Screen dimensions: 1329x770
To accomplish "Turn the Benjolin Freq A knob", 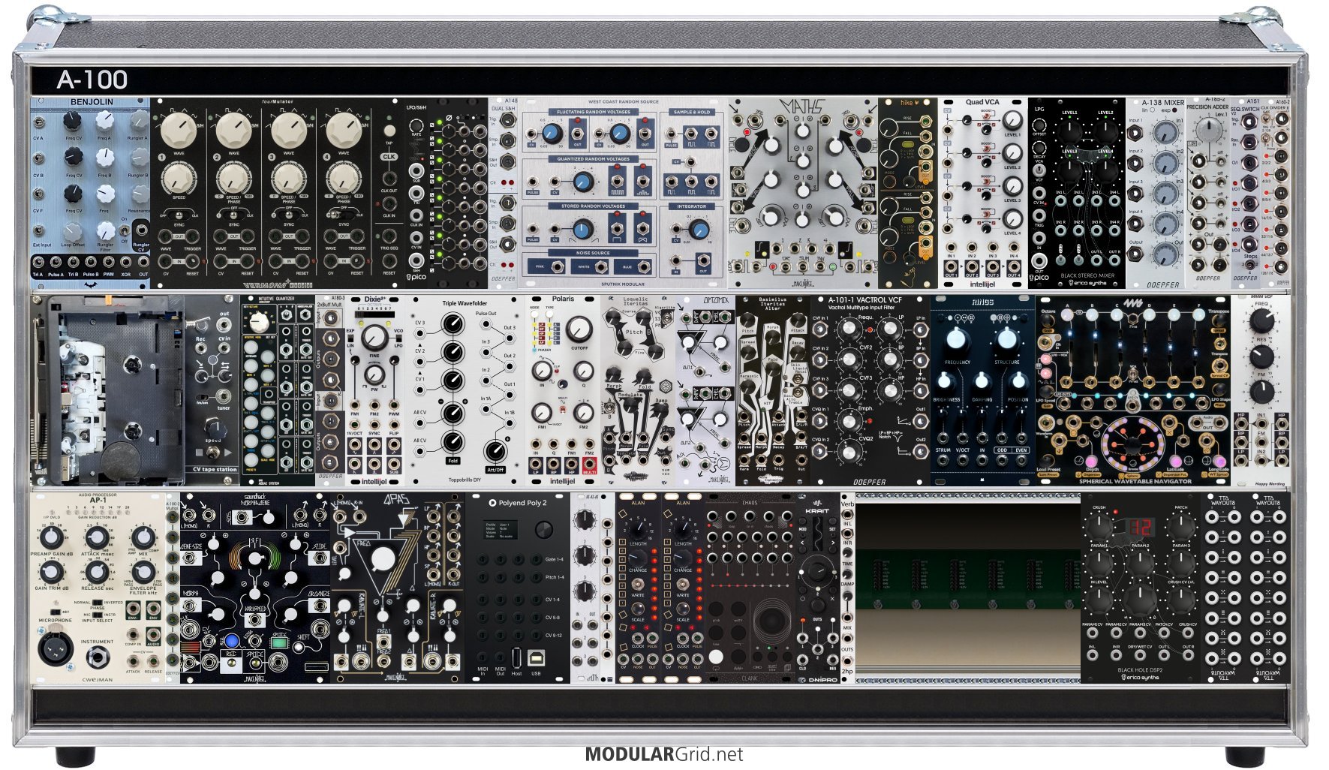I will [x=104, y=121].
